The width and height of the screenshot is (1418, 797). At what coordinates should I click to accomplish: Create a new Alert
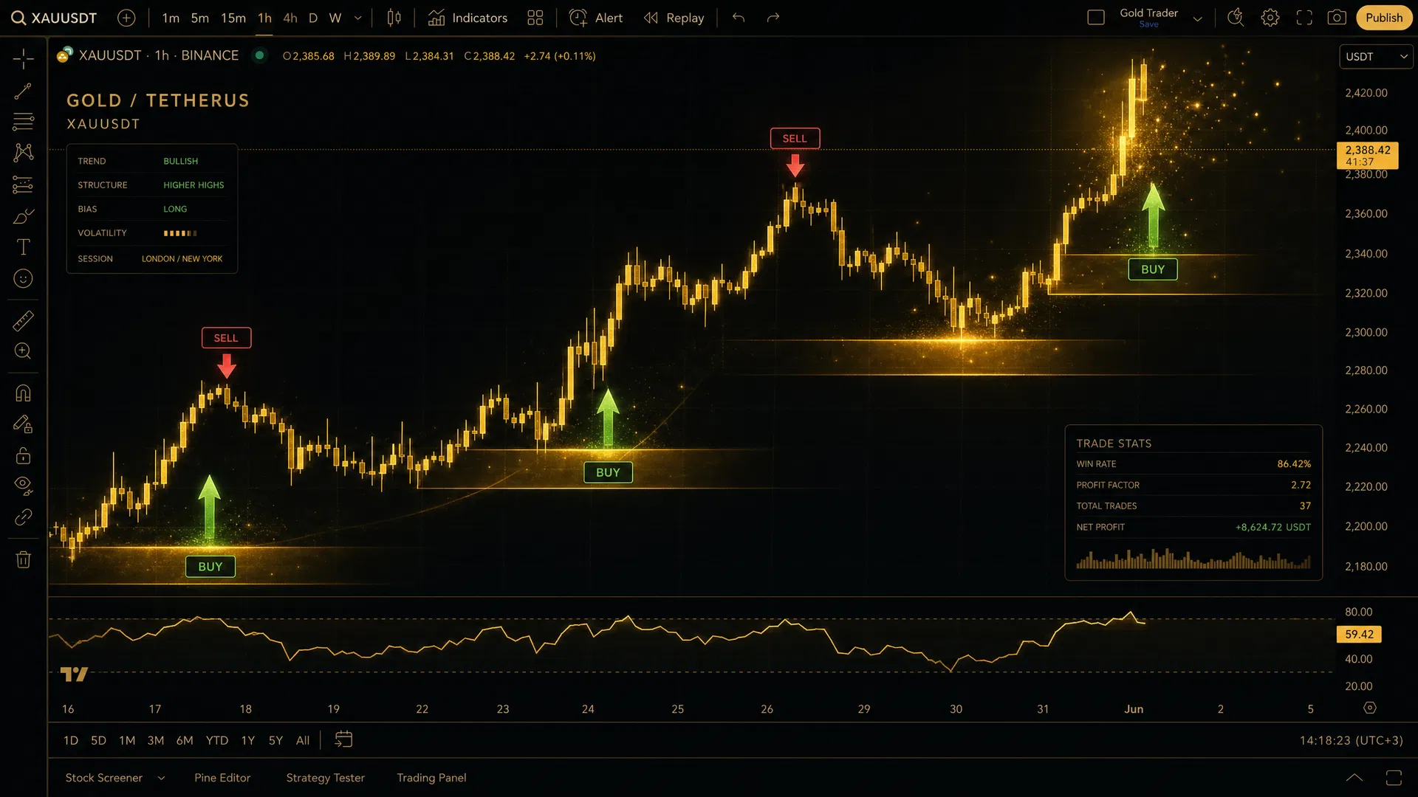(x=596, y=18)
